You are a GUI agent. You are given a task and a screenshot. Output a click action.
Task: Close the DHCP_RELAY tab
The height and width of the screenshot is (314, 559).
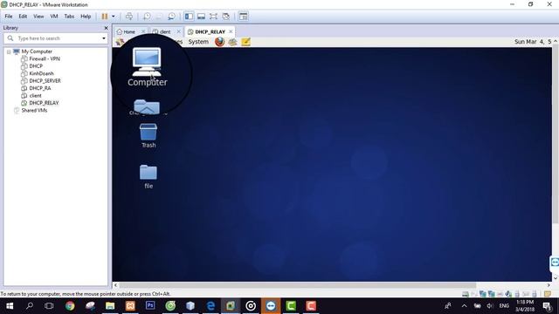pos(231,31)
